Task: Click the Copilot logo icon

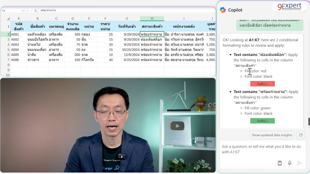Action: point(223,10)
